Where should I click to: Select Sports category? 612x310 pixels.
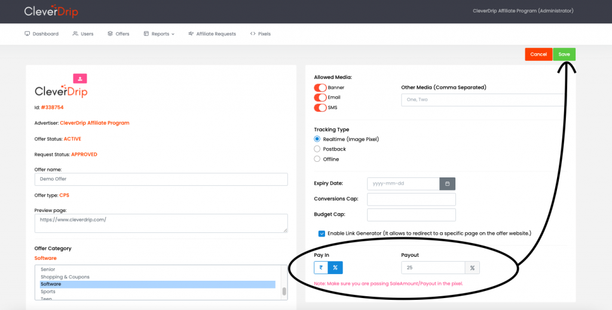pyautogui.click(x=158, y=291)
